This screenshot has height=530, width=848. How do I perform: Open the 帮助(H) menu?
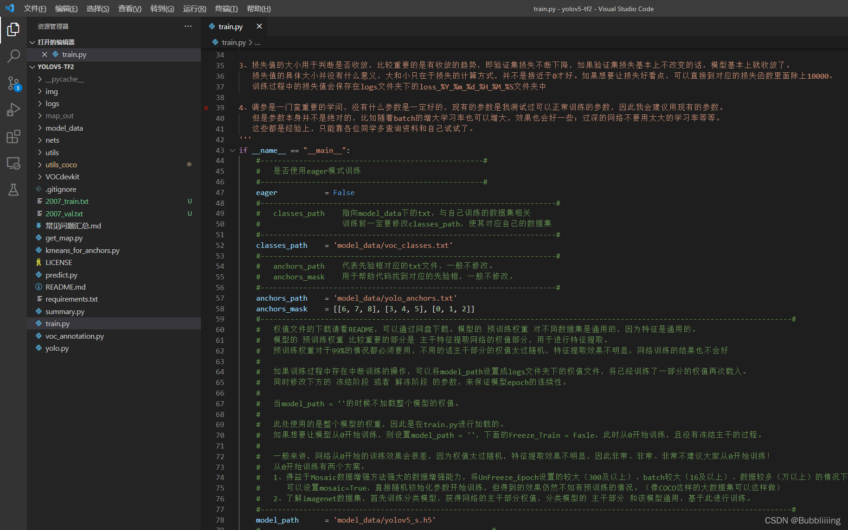coord(258,8)
